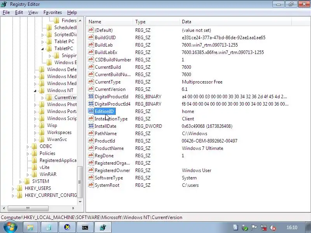Click the Data column header
The width and height of the screenshot is (311, 233).
236,21
